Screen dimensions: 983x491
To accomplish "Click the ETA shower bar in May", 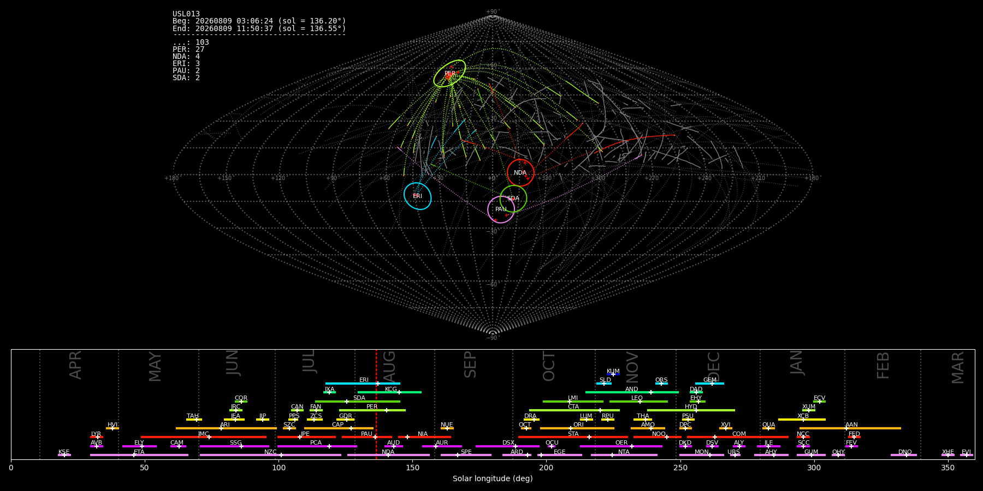I will coord(139,455).
